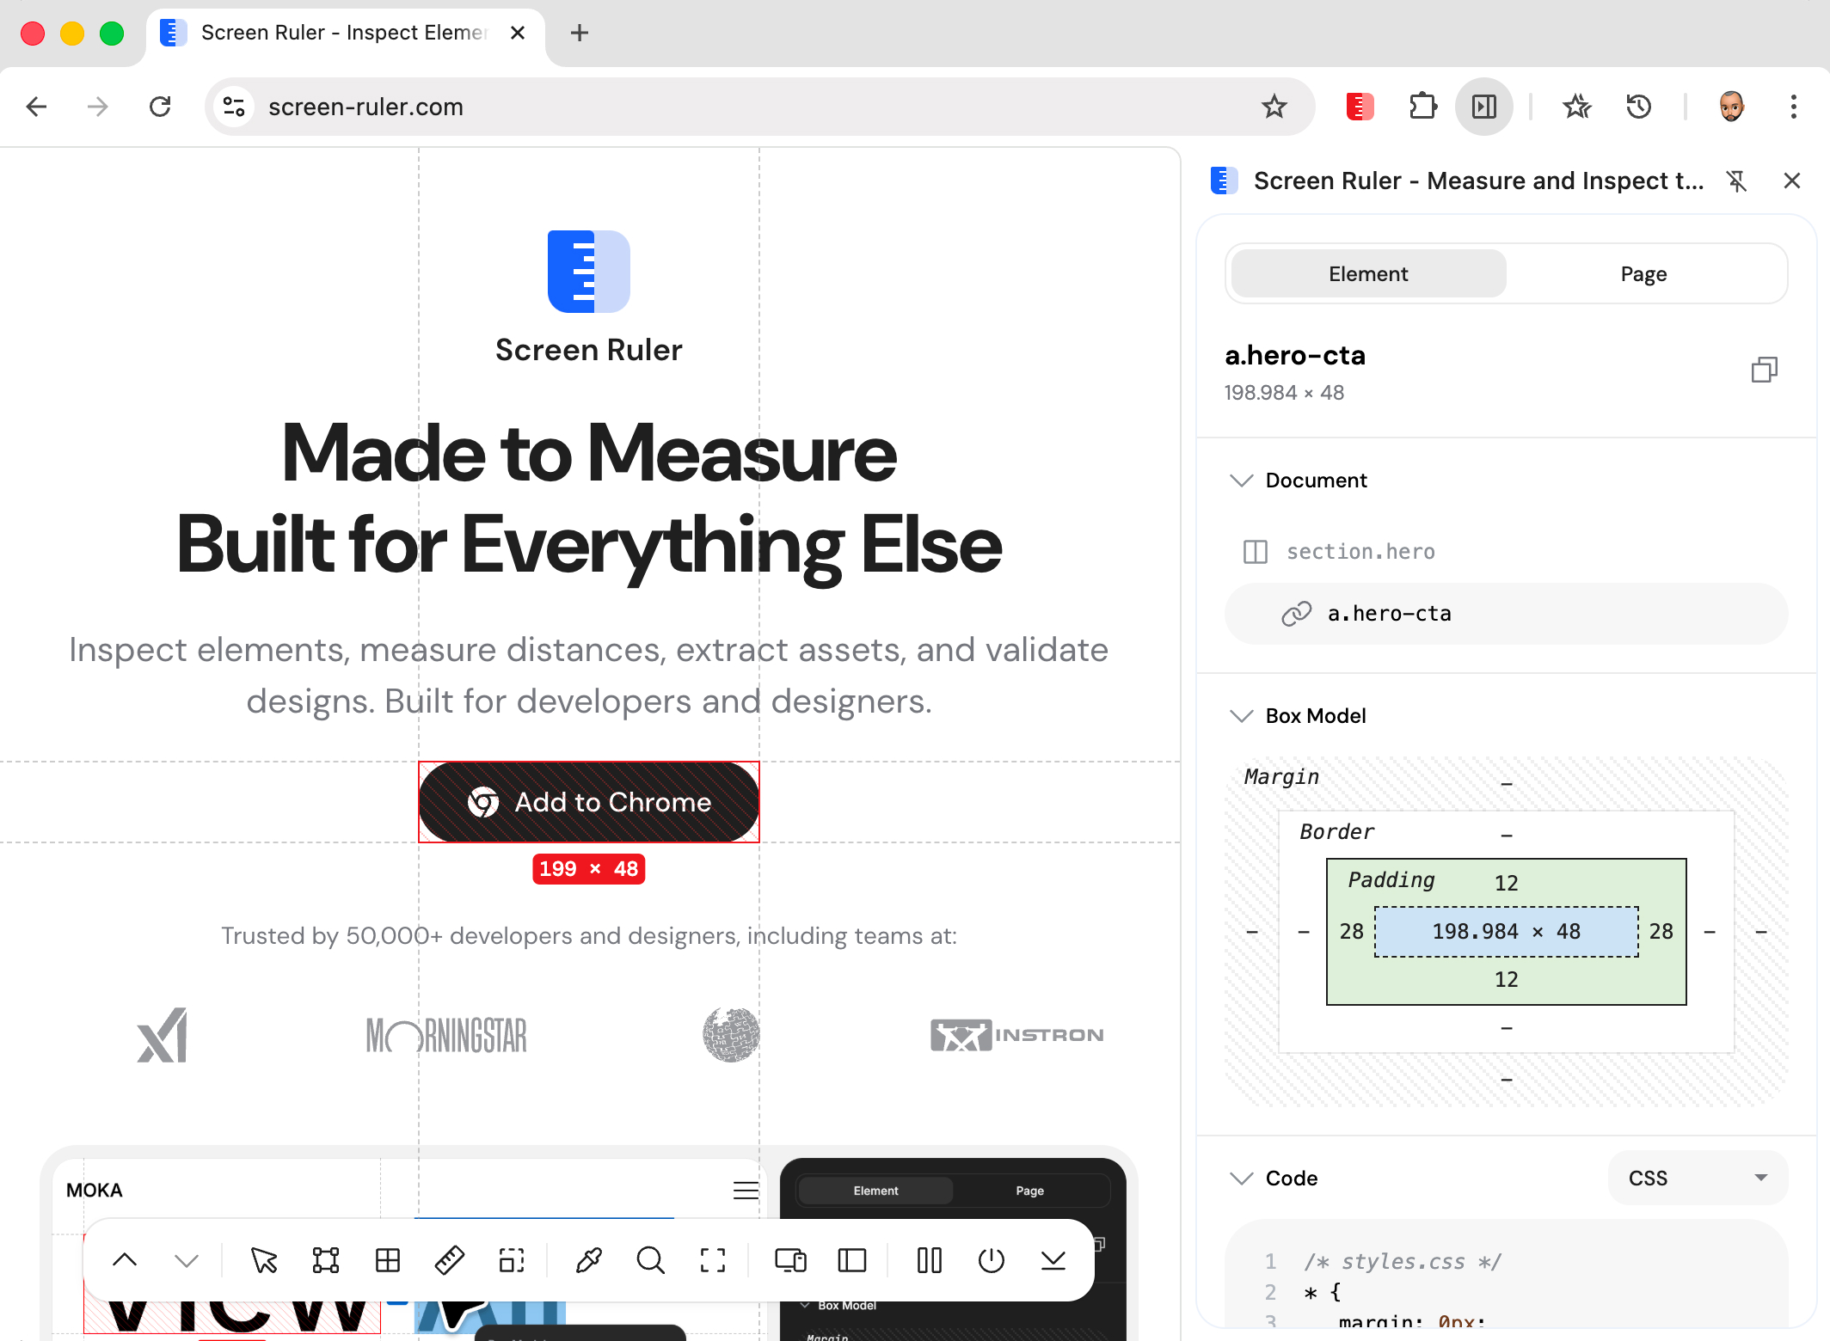Click the address bar URL field
Image resolution: width=1830 pixels, height=1341 pixels.
click(x=761, y=107)
